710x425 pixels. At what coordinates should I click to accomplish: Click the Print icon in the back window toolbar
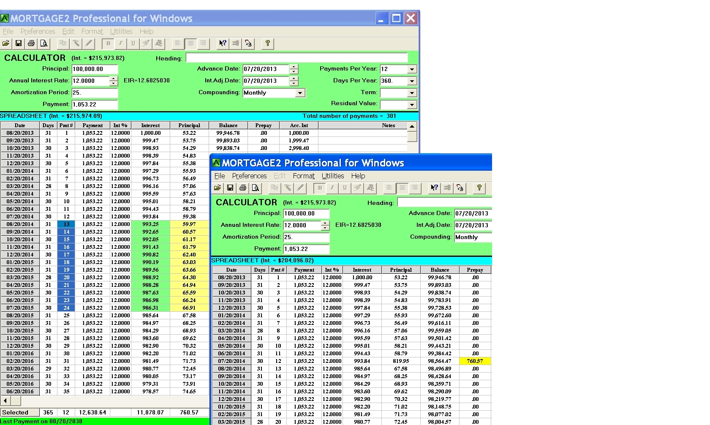[x=31, y=44]
